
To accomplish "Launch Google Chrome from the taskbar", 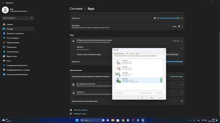I will (123, 120).
